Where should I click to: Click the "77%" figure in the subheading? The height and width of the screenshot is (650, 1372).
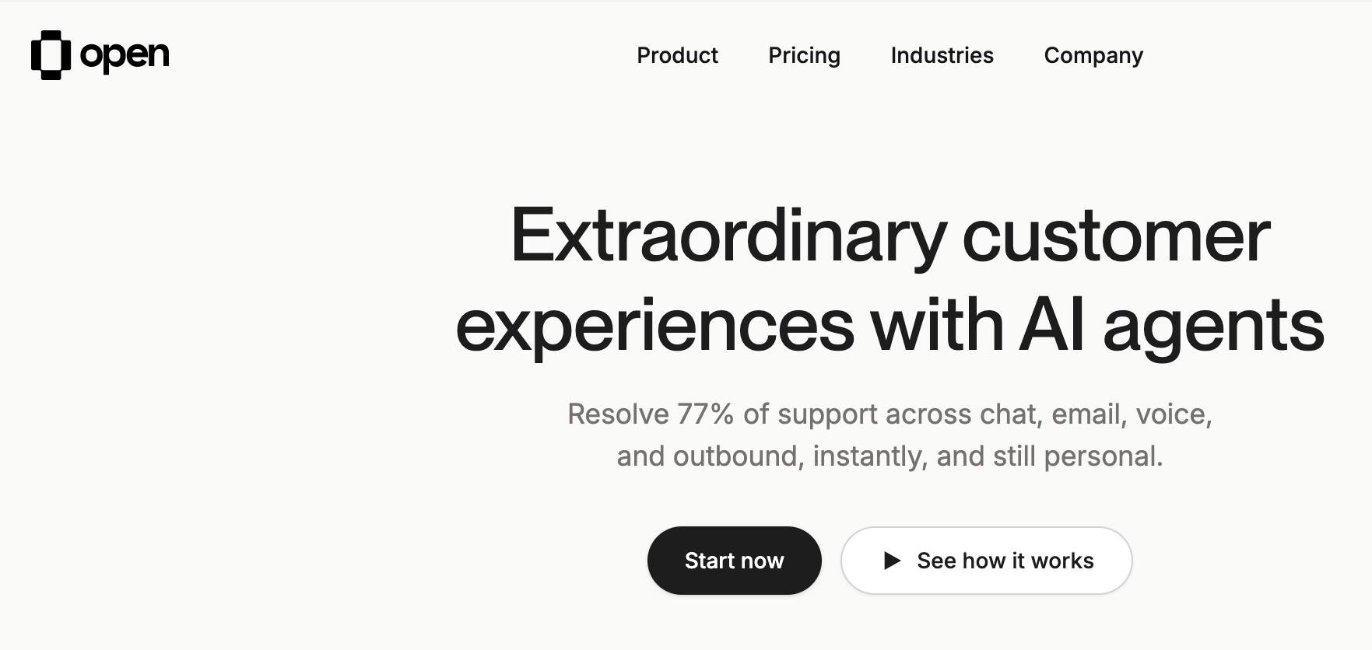point(705,414)
